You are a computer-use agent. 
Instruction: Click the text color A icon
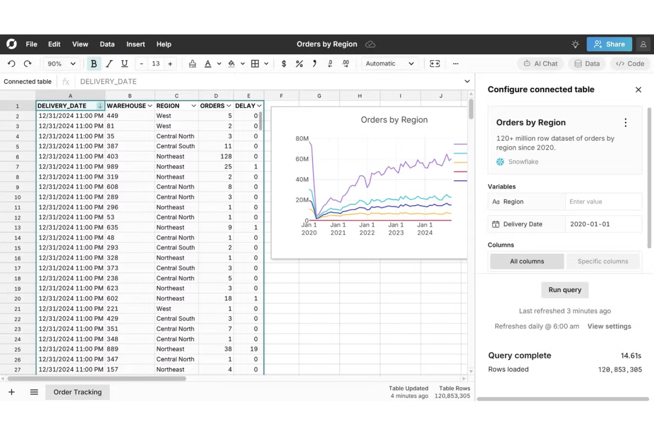[208, 64]
